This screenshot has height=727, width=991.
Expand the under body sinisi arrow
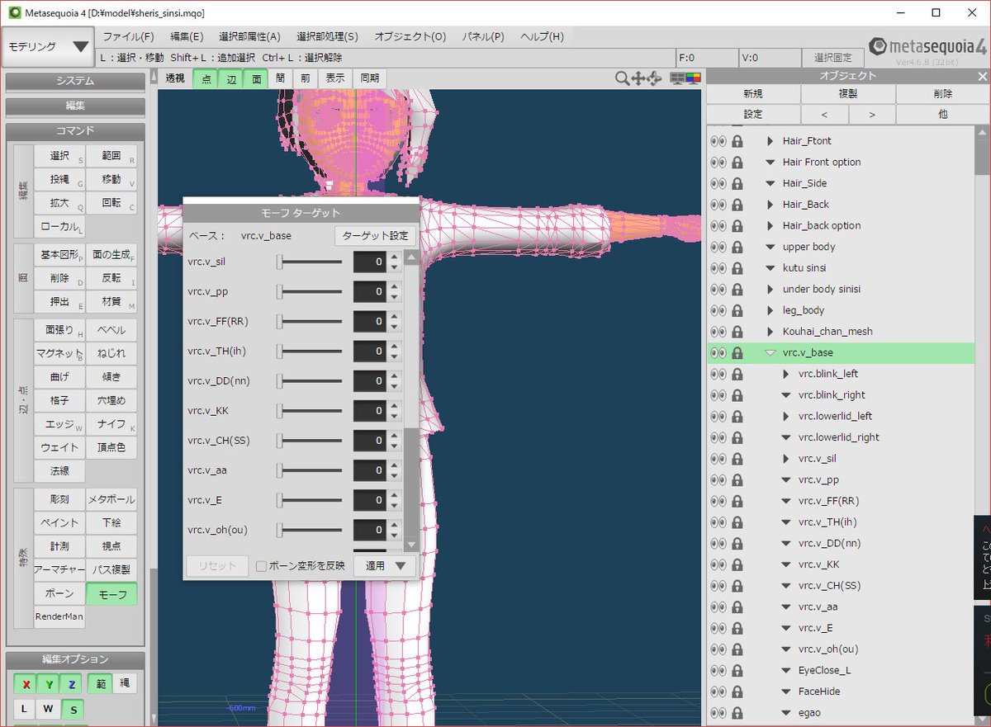[770, 289]
